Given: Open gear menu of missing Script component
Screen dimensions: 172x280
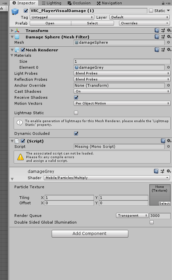Looking at the screenshot, I should click(x=169, y=141).
